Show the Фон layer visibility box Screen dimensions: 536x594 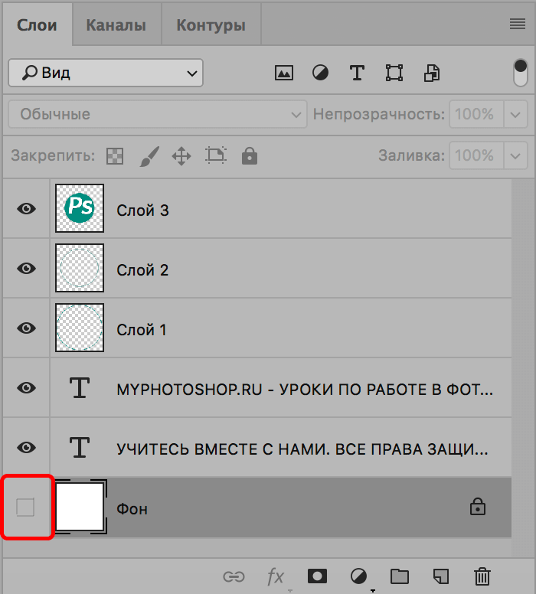[26, 507]
